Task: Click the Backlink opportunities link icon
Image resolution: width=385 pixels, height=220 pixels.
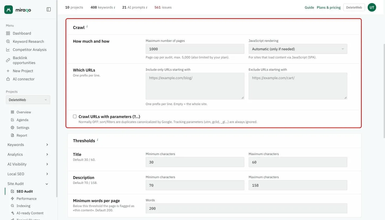Action: point(8,60)
